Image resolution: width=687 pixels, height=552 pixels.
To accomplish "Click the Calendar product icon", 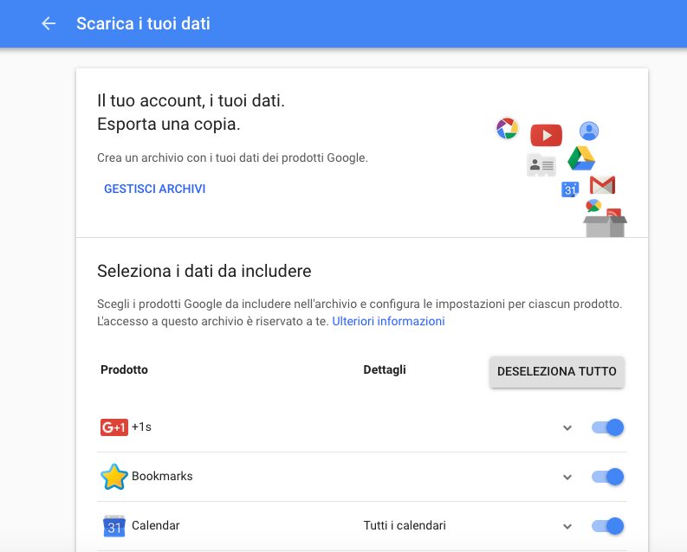I will pyautogui.click(x=114, y=526).
